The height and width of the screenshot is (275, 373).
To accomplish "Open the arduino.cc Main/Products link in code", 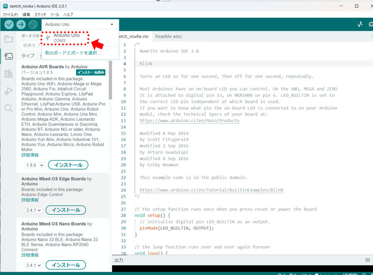I will click(189, 121).
